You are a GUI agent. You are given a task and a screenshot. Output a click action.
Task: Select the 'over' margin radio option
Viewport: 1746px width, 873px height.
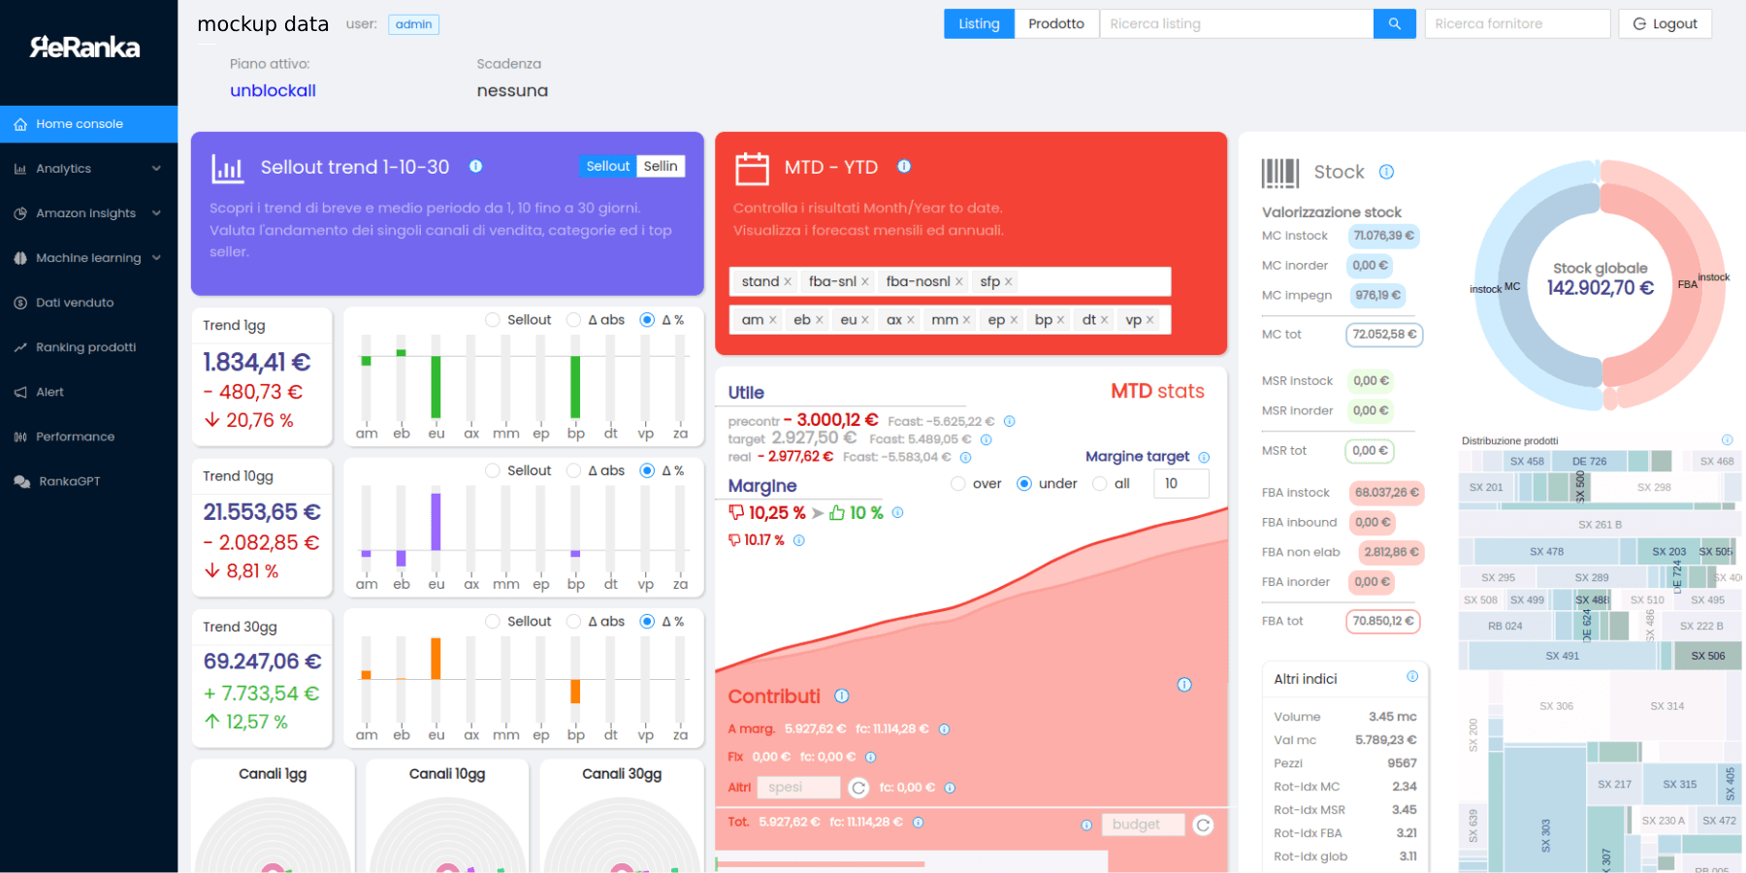958,484
